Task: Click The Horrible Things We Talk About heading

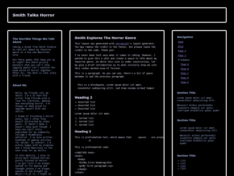Action: (x=33, y=40)
